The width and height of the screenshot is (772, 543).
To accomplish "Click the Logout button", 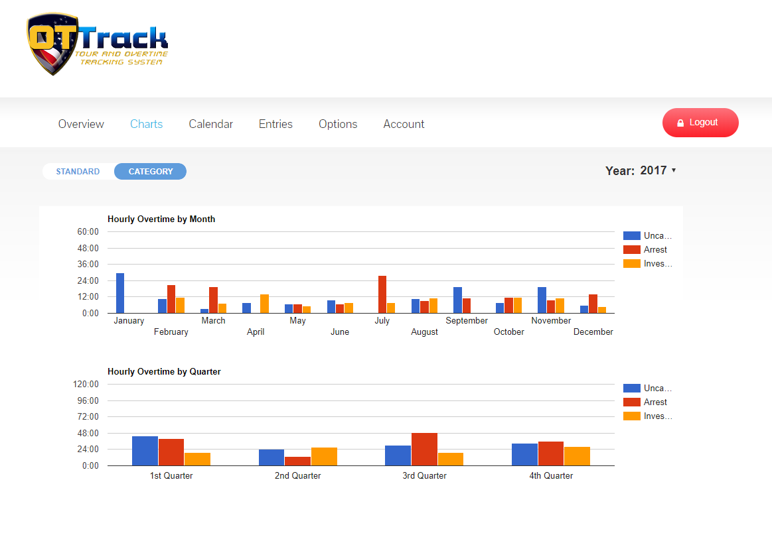I will (x=700, y=123).
